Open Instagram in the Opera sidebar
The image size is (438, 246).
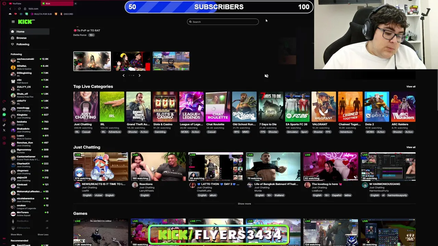point(4,120)
